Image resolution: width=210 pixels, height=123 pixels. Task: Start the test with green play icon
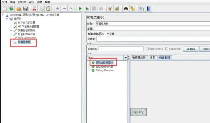click(80, 9)
